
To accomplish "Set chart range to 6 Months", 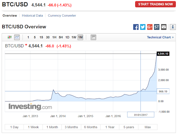I will coord(91,127).
